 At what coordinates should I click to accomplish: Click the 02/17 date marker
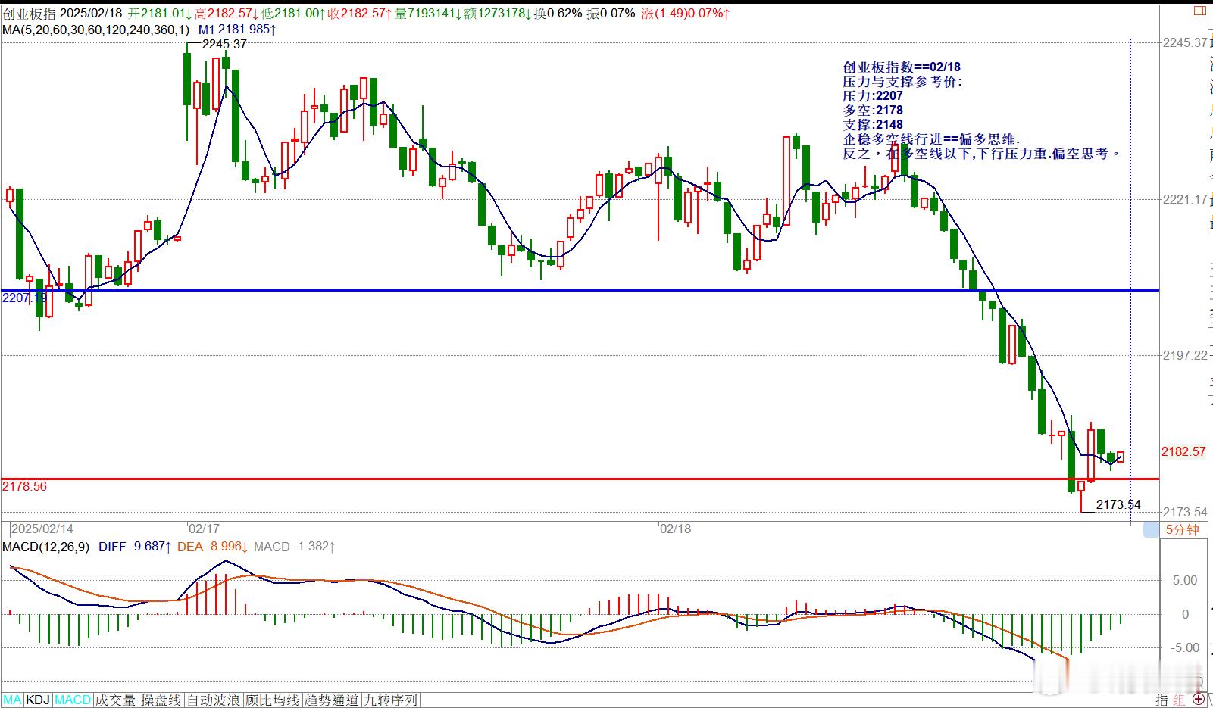pos(205,529)
